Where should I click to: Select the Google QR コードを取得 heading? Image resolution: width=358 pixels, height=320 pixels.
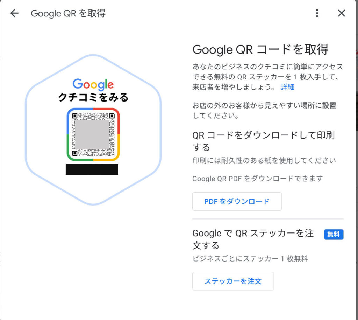pyautogui.click(x=260, y=50)
